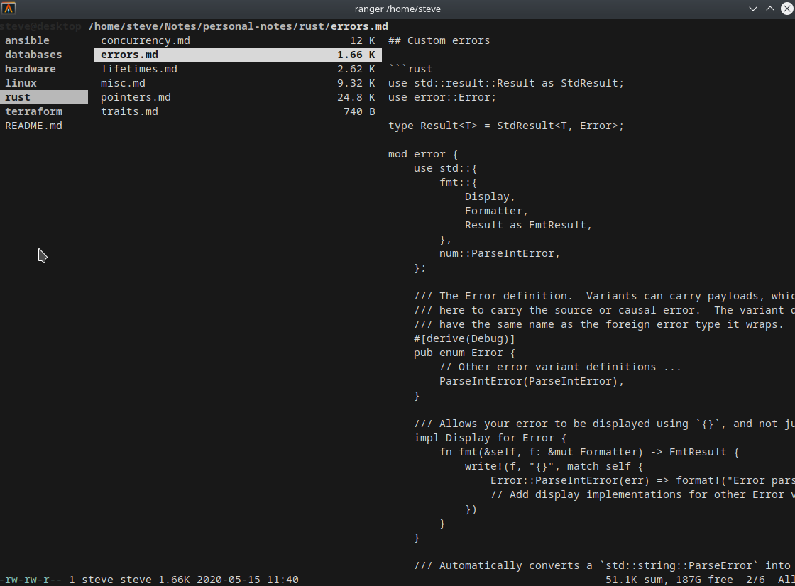Click the '## Custom errors' heading in preview
This screenshot has height=586, width=795.
(439, 40)
